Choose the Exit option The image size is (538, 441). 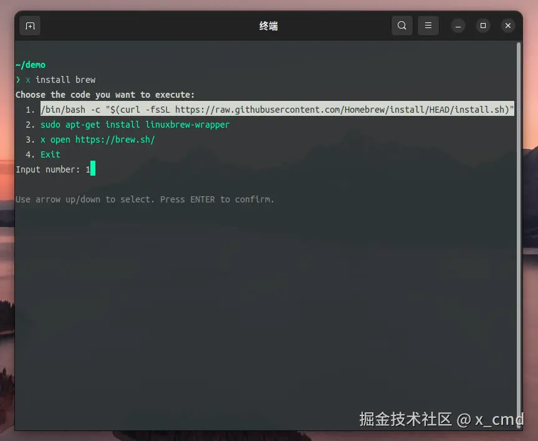tap(50, 154)
